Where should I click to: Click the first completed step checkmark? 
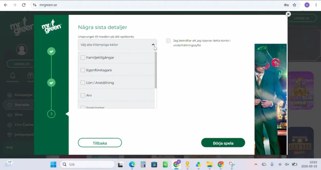tap(51, 51)
